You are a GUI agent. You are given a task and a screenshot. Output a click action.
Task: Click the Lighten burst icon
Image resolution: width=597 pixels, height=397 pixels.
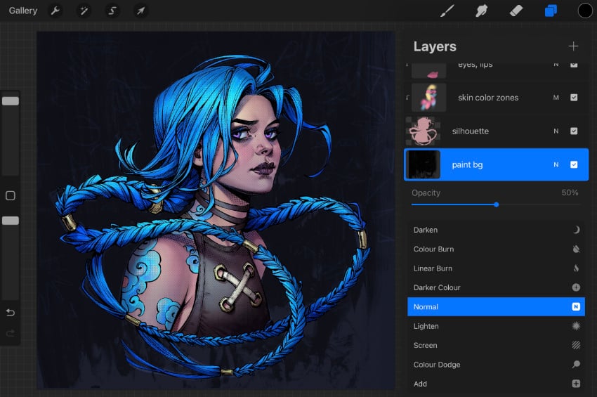click(x=576, y=326)
